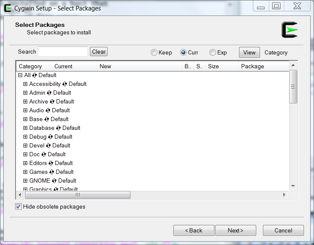Click the Default label in the Base row
This screenshot has width=314, height=245.
59,119
